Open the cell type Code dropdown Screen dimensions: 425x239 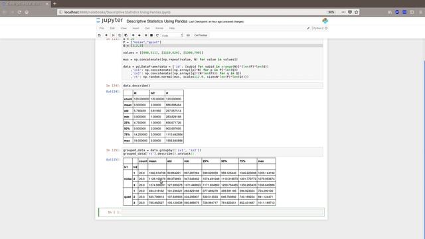pos(172,35)
